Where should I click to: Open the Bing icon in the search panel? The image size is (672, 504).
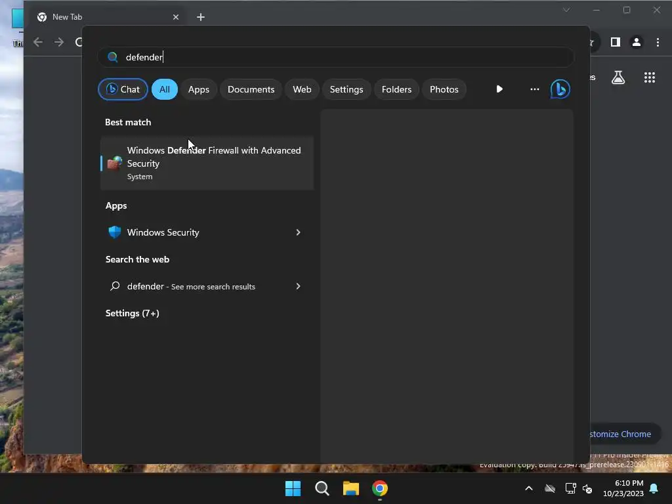click(560, 89)
